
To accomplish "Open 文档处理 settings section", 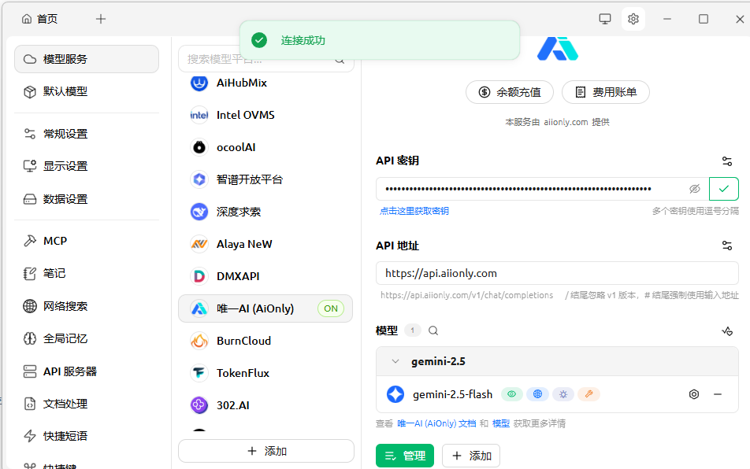I will tap(87, 404).
